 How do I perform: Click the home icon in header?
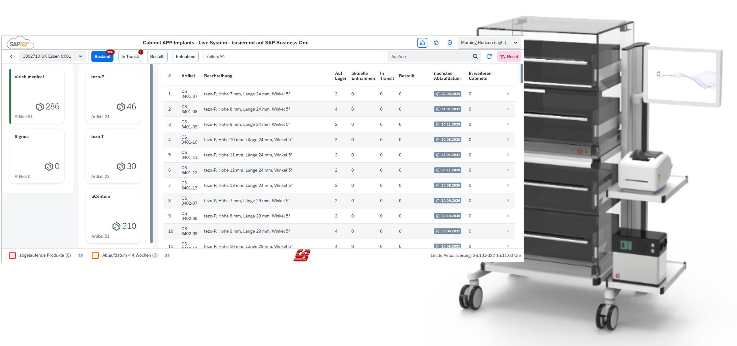[x=422, y=43]
